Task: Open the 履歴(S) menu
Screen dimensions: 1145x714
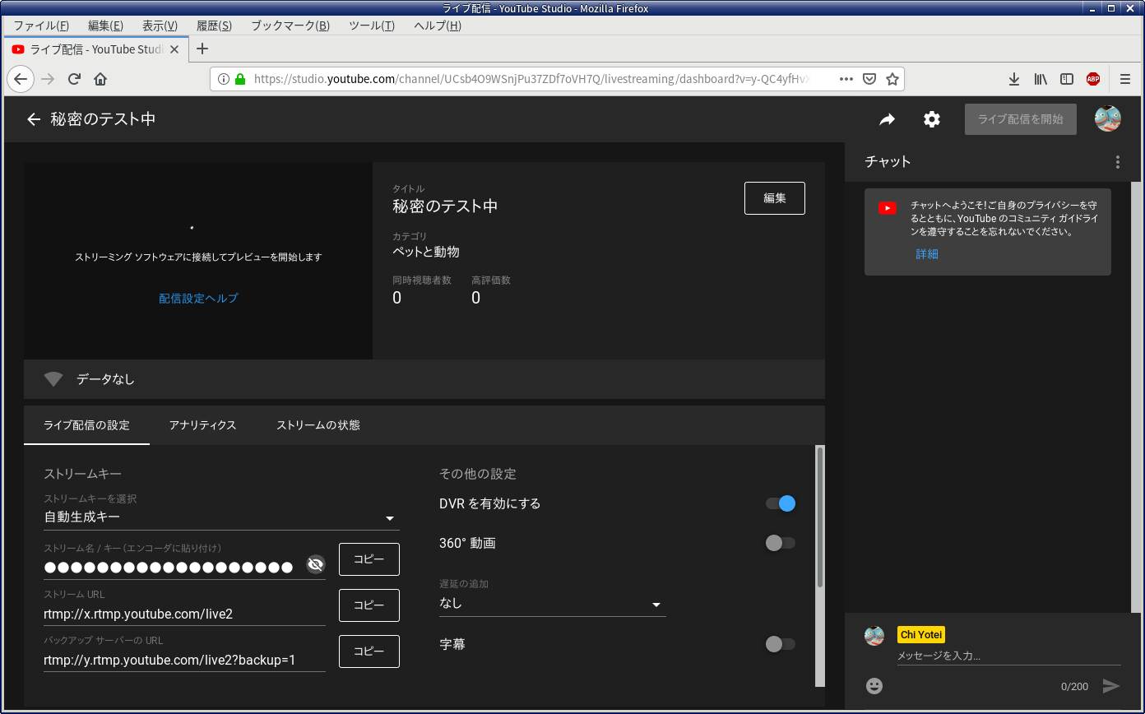Action: 214,25
